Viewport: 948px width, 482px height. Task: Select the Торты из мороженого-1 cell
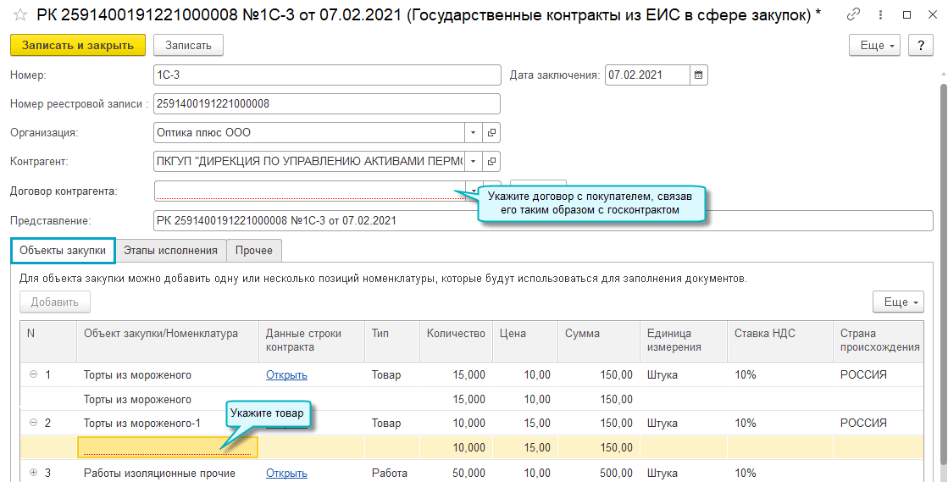pos(168,424)
